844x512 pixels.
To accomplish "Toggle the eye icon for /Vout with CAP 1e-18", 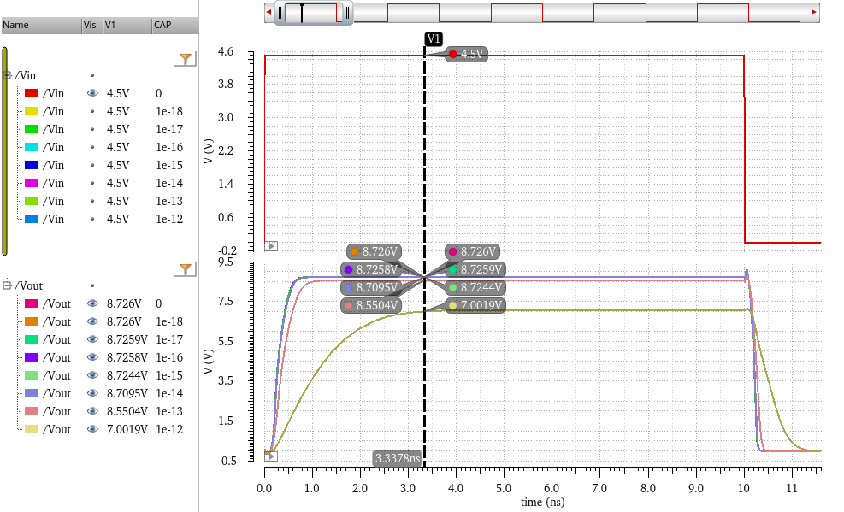I will coord(92,321).
